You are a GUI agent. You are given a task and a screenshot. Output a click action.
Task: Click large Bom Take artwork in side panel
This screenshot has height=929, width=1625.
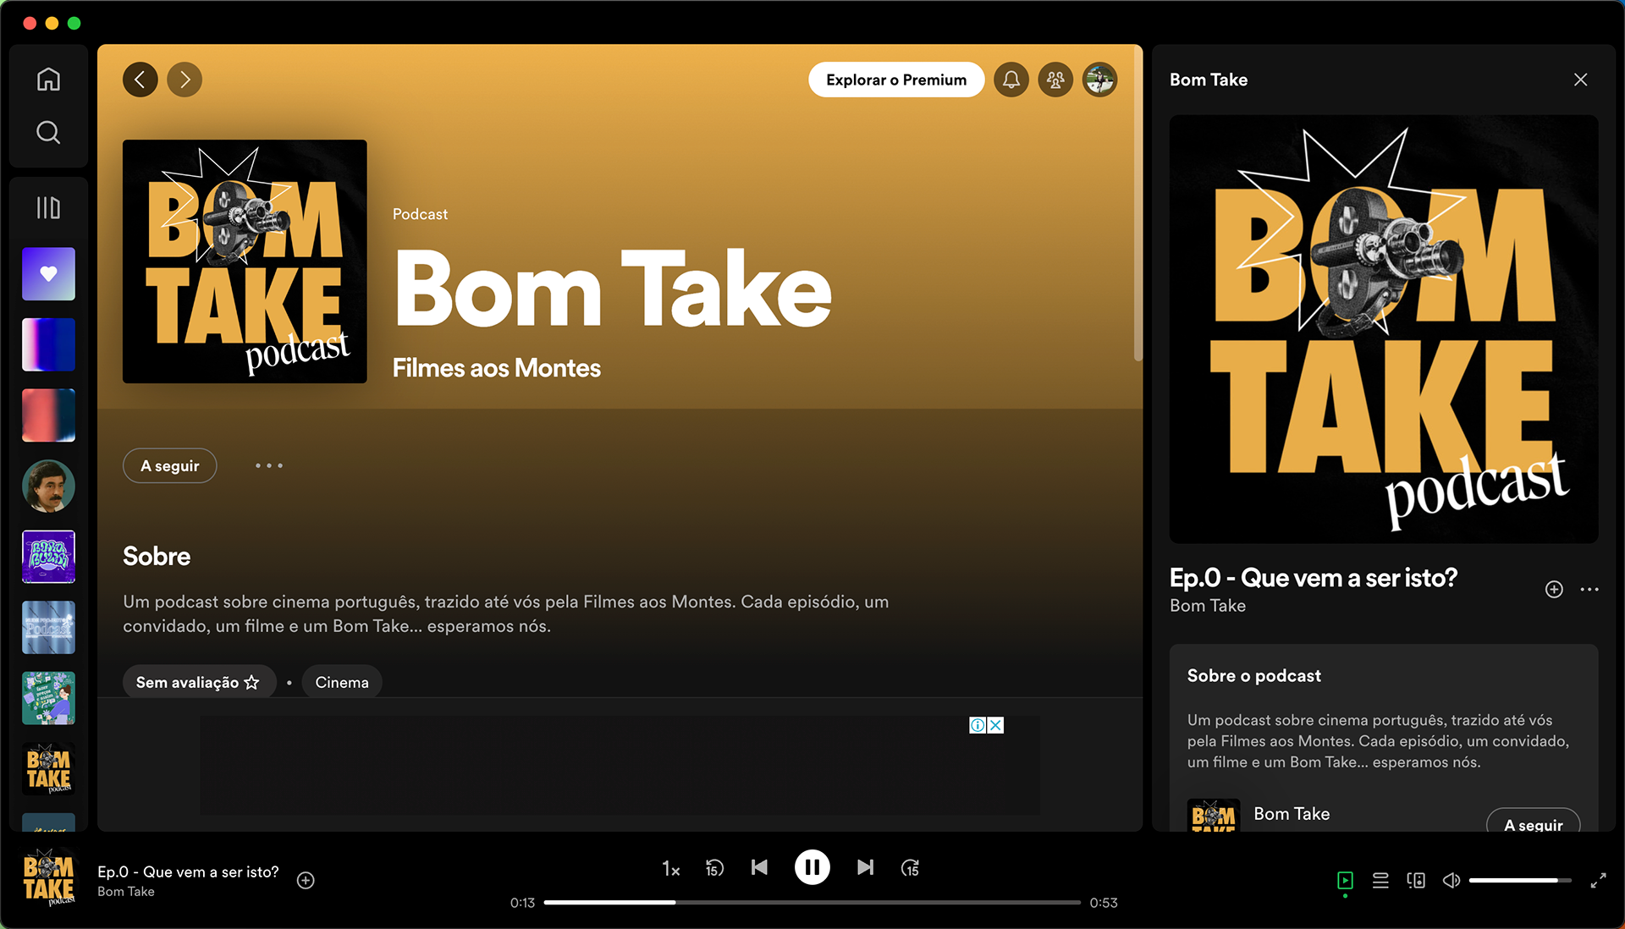[x=1384, y=329]
